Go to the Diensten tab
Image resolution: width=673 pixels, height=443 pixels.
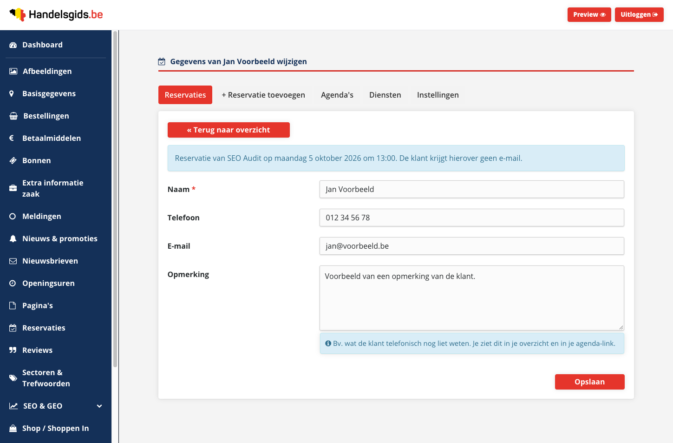tap(385, 95)
